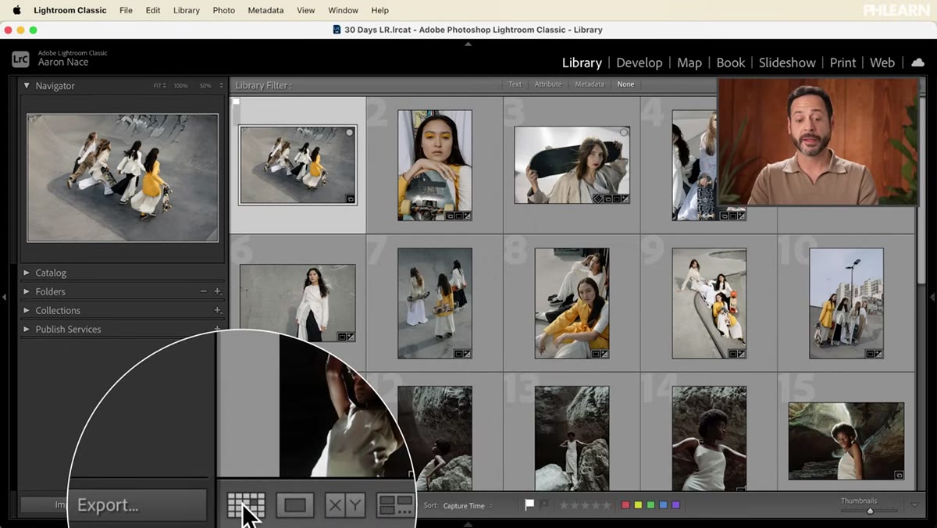The height and width of the screenshot is (528, 937).
Task: Hide the top module picker panel arrow
Action: pyautogui.click(x=468, y=44)
